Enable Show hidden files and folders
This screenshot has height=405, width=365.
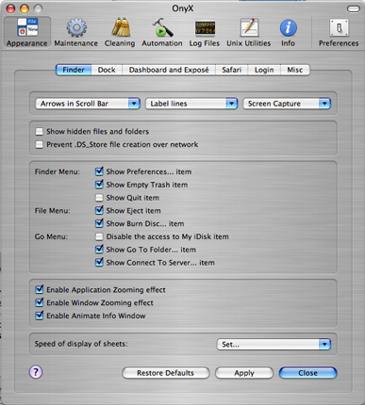point(40,131)
